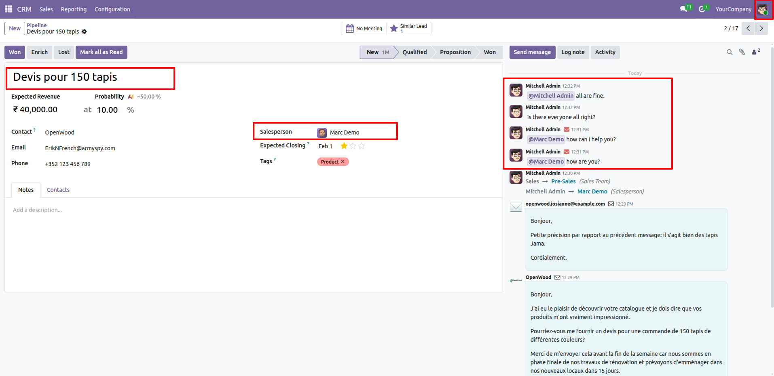Set priority with the second star
Screen dimensions: 774x376
tap(353, 146)
